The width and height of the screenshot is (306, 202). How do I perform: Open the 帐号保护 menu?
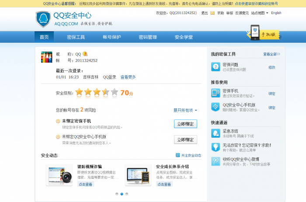112,37
